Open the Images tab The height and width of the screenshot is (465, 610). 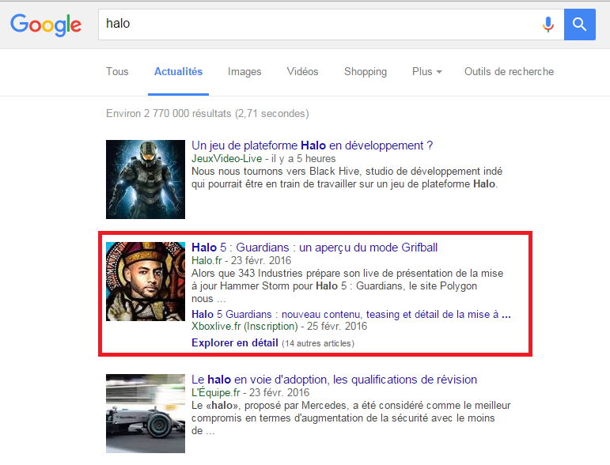tap(244, 71)
